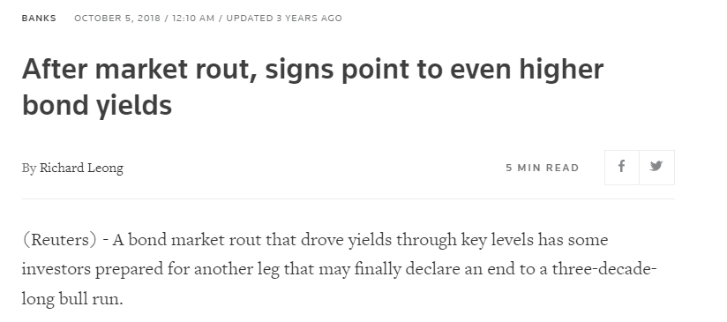727x322 pixels.
Task: Click the horizontal divider below the byline
Action: pyautogui.click(x=349, y=199)
